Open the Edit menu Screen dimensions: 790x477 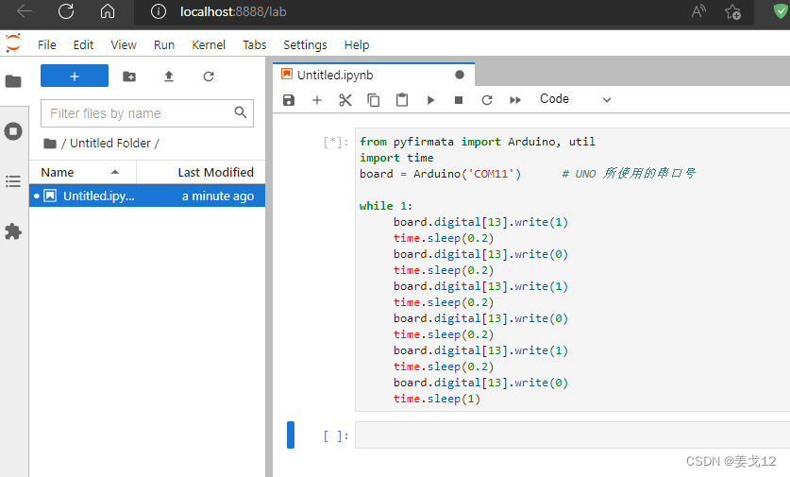pos(83,45)
